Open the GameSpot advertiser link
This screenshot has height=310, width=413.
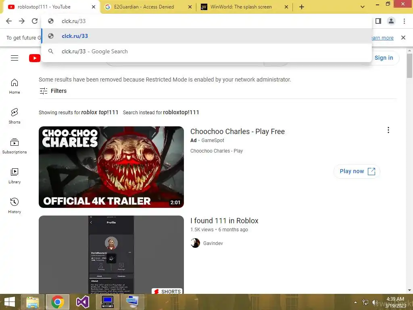coord(213,140)
